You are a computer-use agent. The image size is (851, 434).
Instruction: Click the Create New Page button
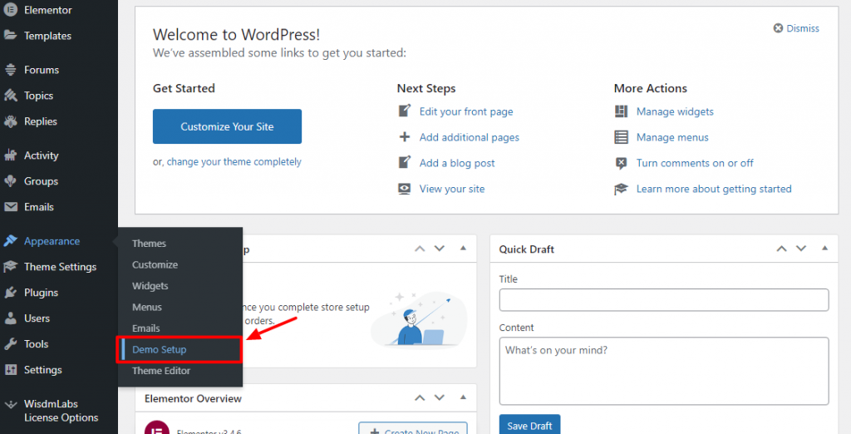pos(413,428)
